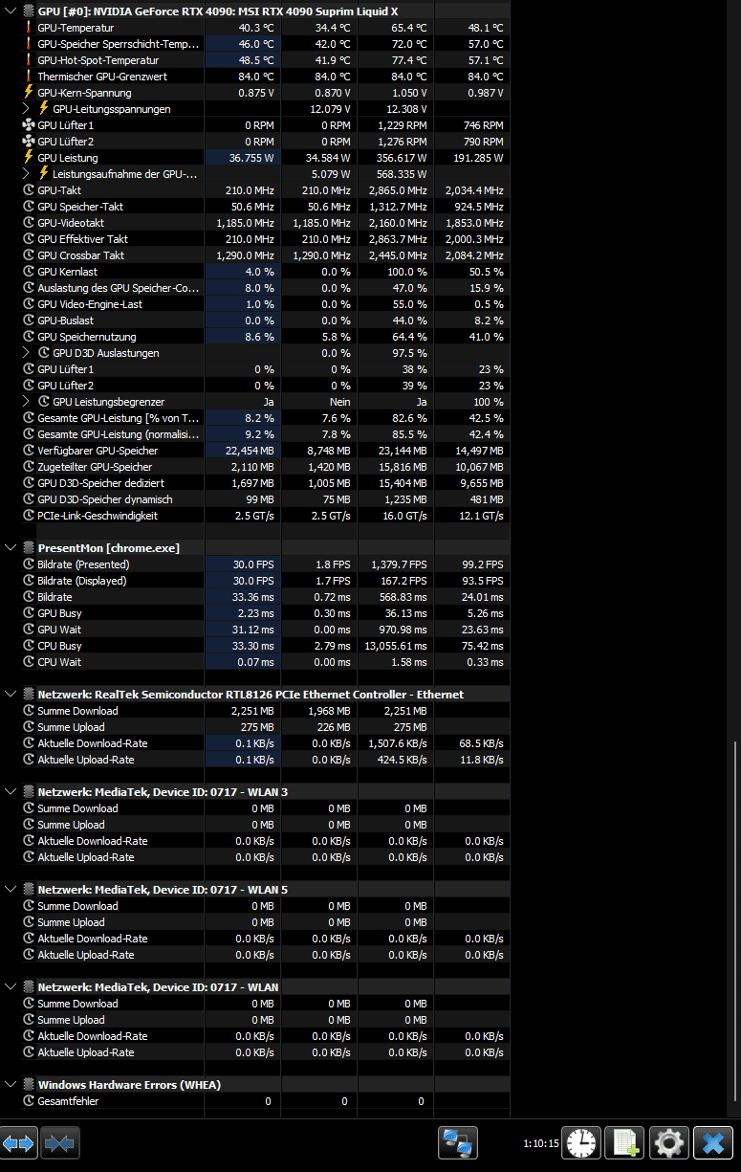Collapse the GPU [#0] NVIDIA RTX 4090 section

[x=11, y=11]
